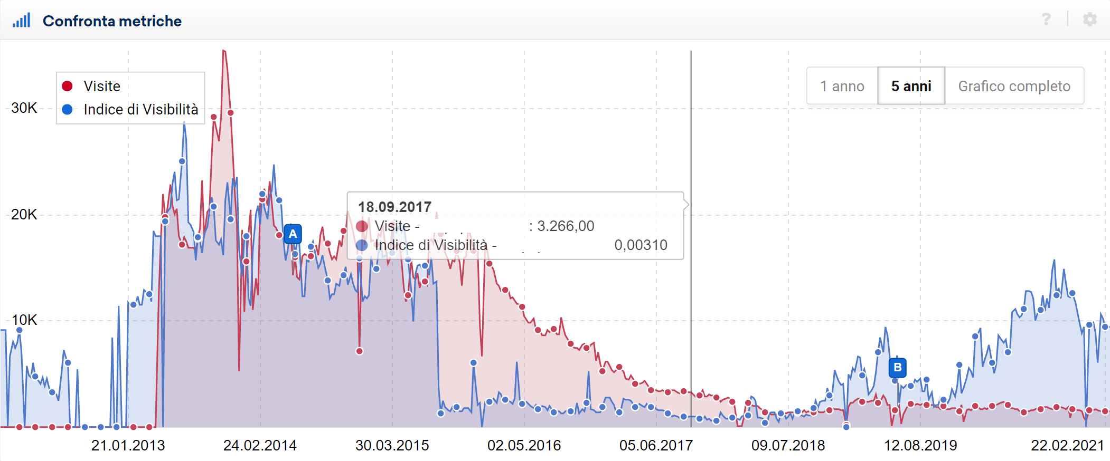Click the 30.03.2015 axis label
This screenshot has height=461, width=1110.
coord(392,446)
